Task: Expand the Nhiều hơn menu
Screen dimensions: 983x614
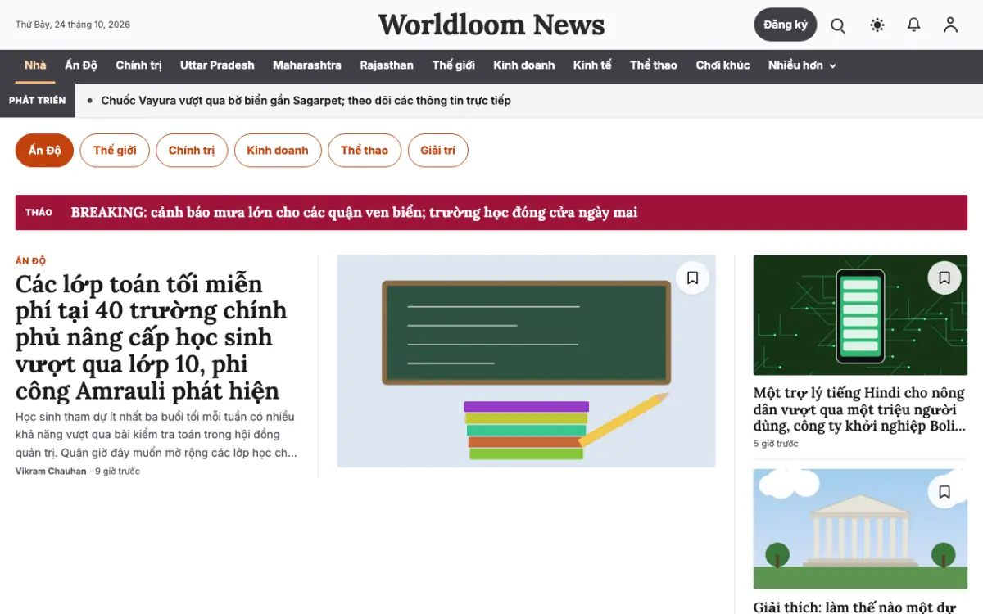Action: tap(802, 65)
